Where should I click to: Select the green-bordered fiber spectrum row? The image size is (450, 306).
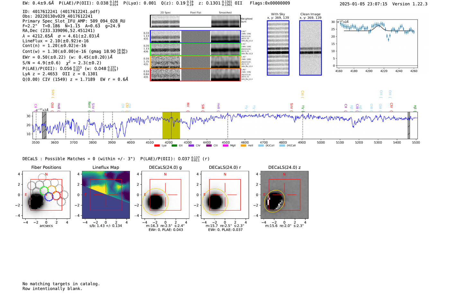pyautogui.click(x=195, y=49)
